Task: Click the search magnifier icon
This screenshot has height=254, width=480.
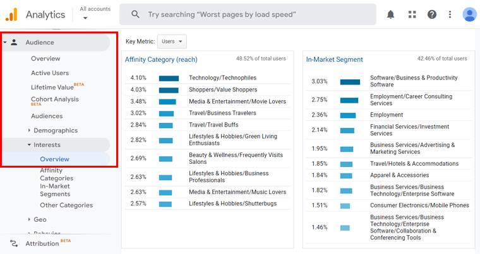Action: tap(135, 14)
